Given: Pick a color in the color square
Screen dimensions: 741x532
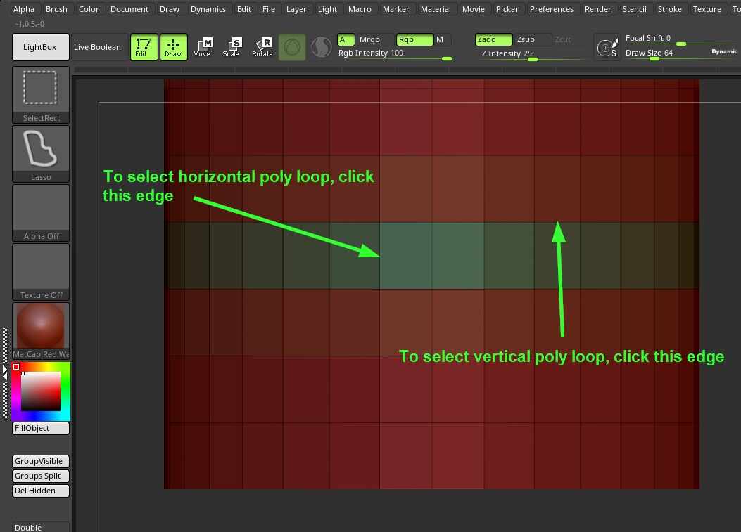Looking at the screenshot, I should click(x=41, y=391).
